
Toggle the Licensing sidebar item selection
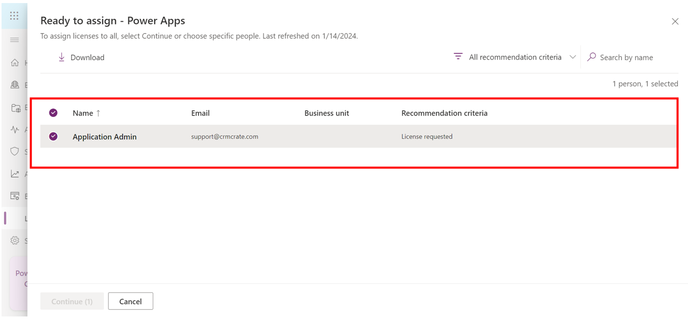click(15, 218)
